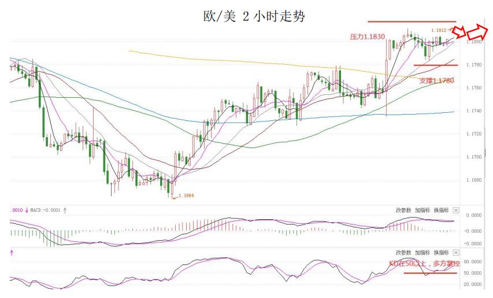Click the red hollow right-pointing arrow
This screenshot has height=298, width=493.
click(x=477, y=32)
